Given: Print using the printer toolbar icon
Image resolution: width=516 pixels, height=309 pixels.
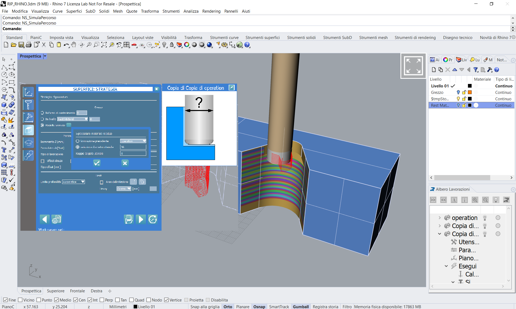Looking at the screenshot, I should pos(29,45).
